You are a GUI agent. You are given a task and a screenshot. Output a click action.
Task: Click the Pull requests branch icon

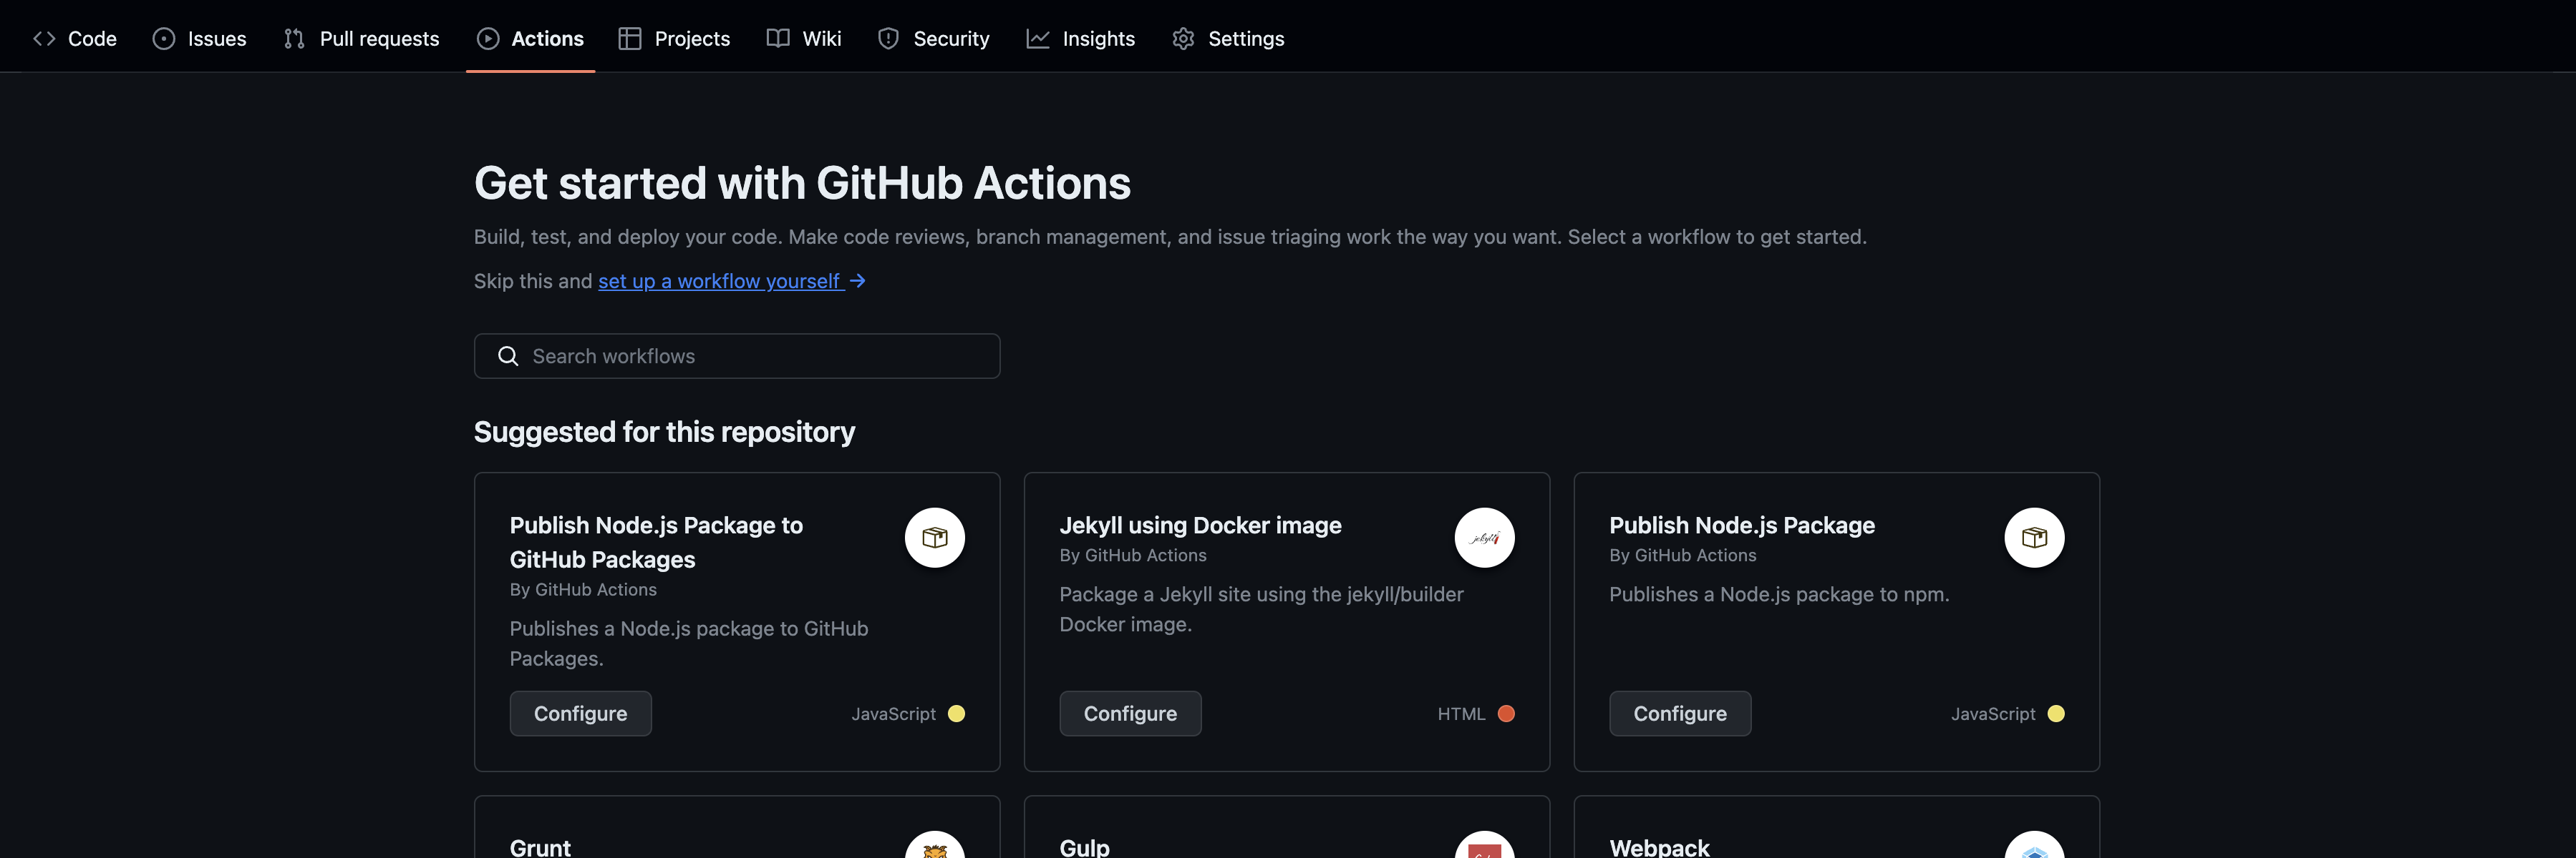[x=294, y=39]
